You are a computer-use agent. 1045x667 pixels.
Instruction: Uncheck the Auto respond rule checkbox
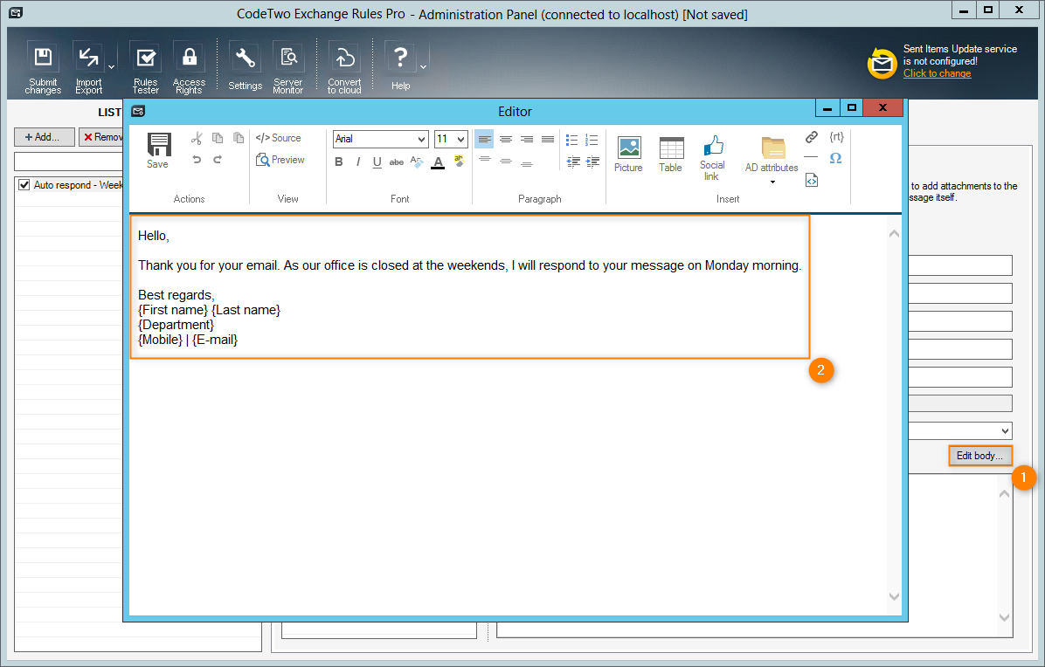[x=23, y=184]
